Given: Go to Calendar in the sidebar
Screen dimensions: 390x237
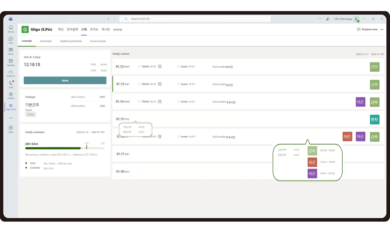Looking at the screenshot, I should pos(11,62).
